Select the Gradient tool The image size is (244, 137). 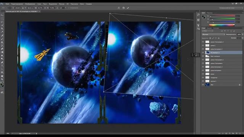point(2,52)
